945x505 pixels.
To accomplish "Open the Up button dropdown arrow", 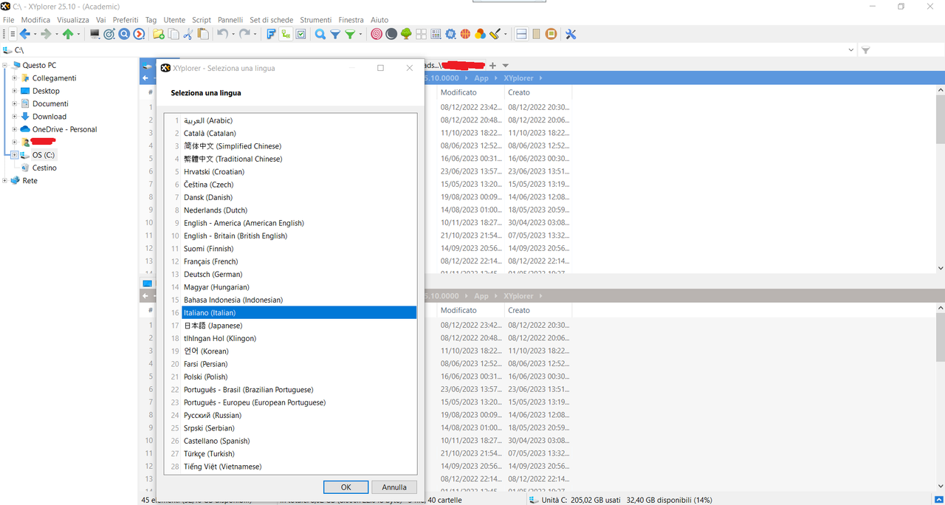I will coord(78,34).
